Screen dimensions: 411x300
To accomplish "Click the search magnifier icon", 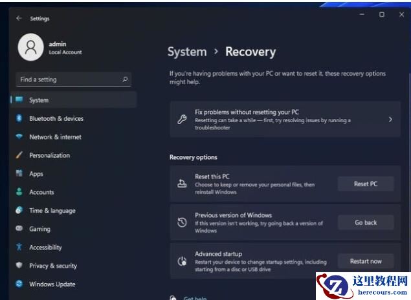I will [x=125, y=79].
